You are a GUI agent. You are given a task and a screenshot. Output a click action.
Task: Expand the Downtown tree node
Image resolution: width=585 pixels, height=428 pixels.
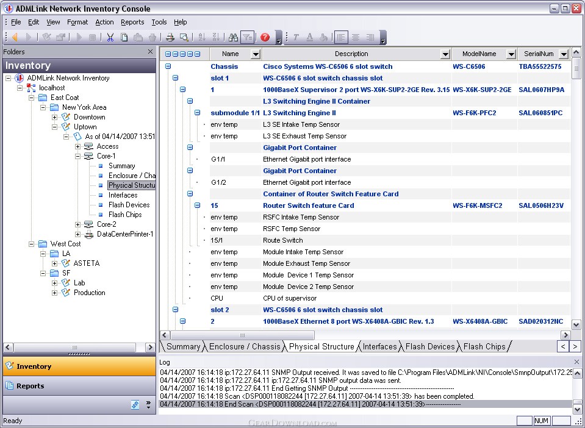pos(54,117)
